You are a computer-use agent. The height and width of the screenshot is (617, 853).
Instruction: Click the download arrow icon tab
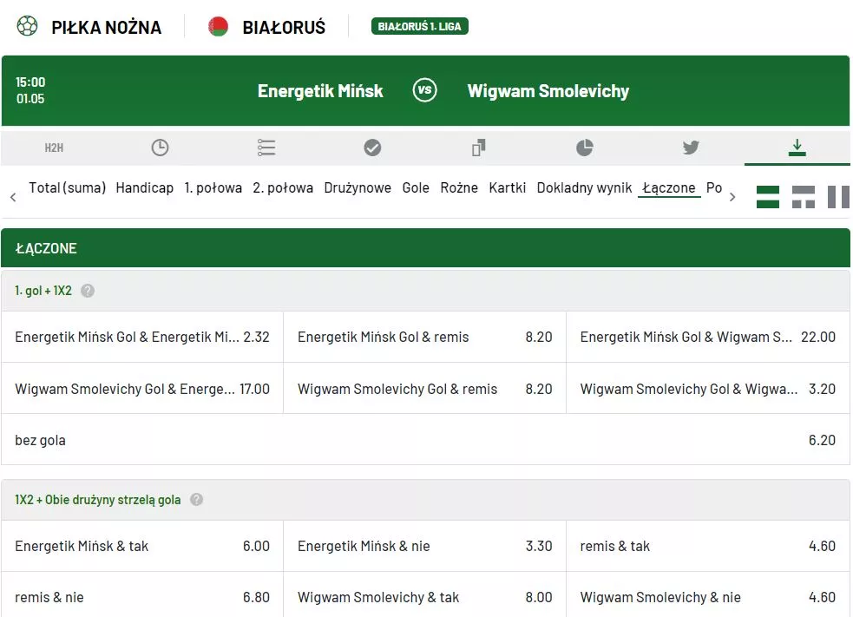coord(797,148)
